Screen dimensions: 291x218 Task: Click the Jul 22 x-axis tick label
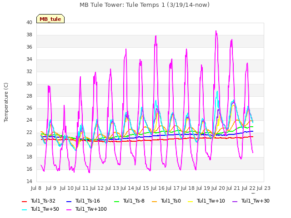(x=248, y=188)
